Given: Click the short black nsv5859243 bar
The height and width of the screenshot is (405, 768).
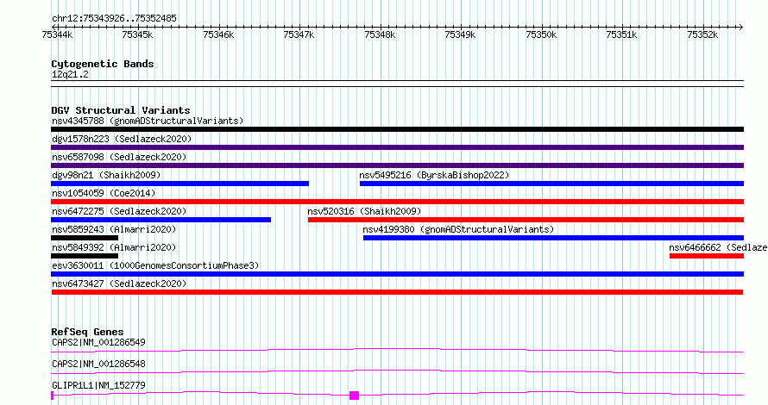Looking at the screenshot, I should pos(85,238).
